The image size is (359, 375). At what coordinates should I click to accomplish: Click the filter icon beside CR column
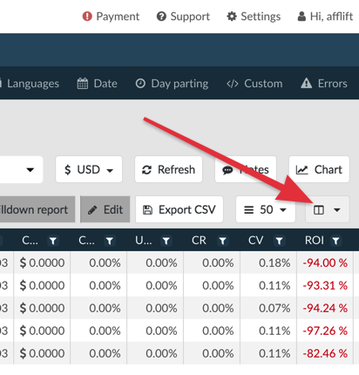pos(222,241)
